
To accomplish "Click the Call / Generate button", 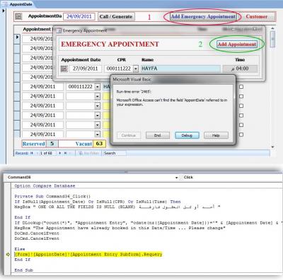I will [116, 16].
